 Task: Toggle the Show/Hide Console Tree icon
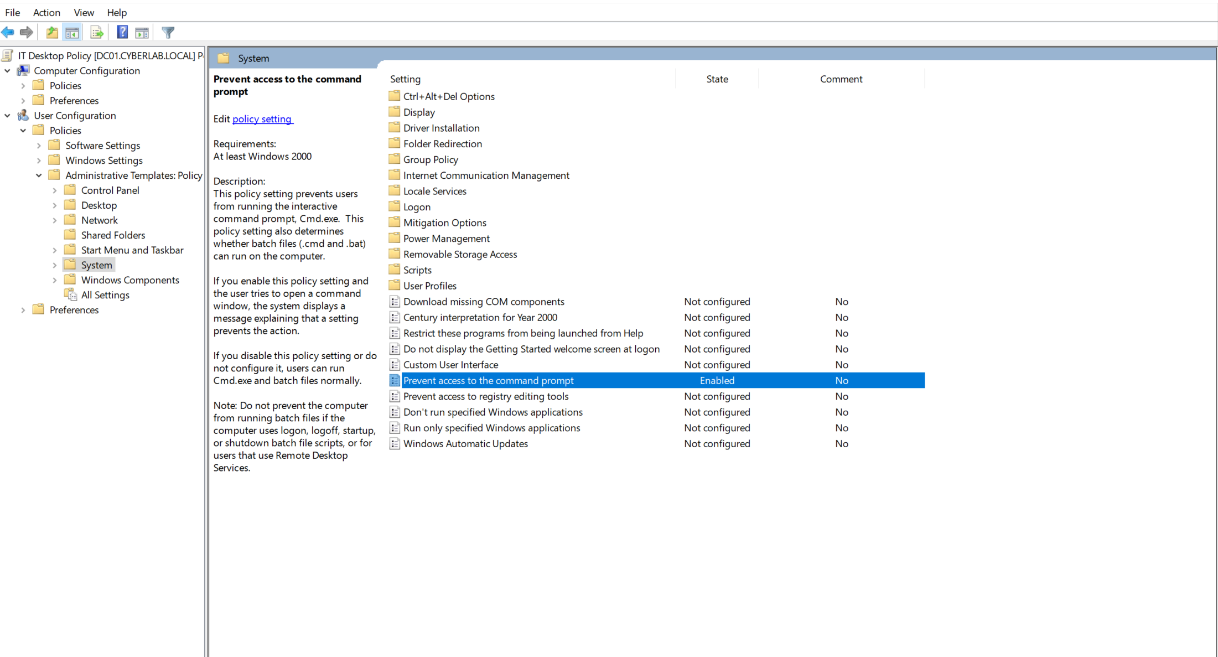point(72,33)
